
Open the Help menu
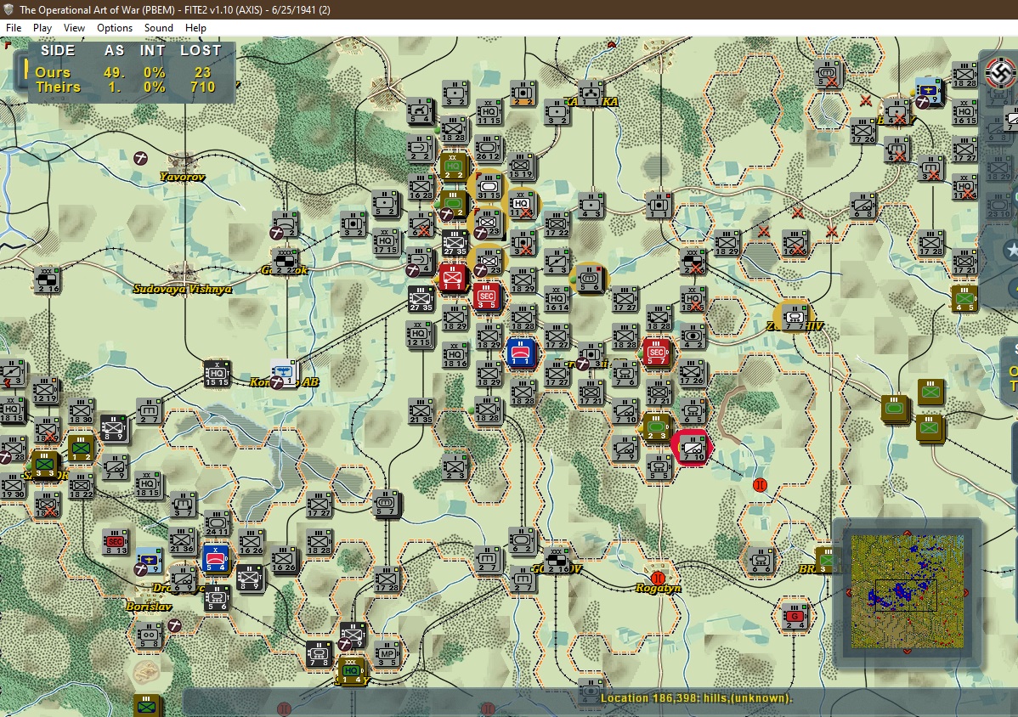(195, 28)
